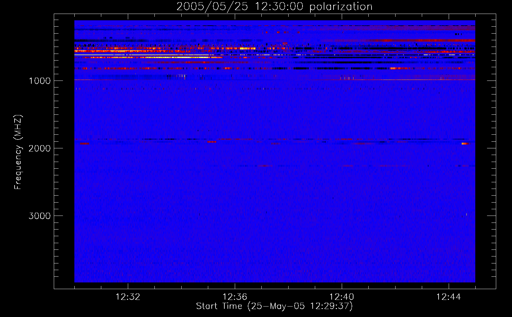Click the plot title "2005/05/25 12:30:00 polarization"
The image size is (512, 317).
tap(274, 6)
